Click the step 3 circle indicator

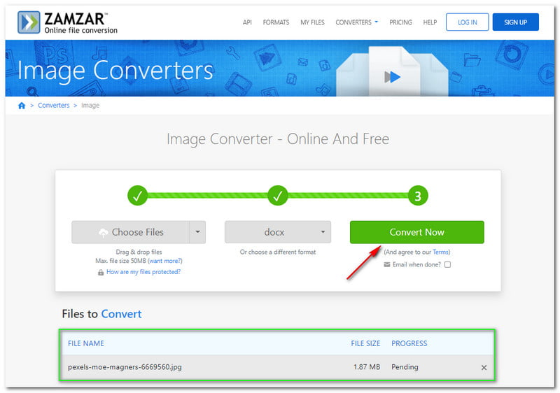pos(417,196)
